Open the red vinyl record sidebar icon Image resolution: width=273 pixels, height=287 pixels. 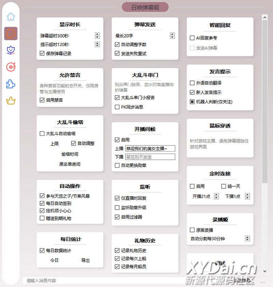click(x=11, y=67)
